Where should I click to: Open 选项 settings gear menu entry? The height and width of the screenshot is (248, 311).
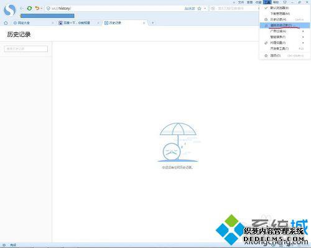[x=284, y=56]
